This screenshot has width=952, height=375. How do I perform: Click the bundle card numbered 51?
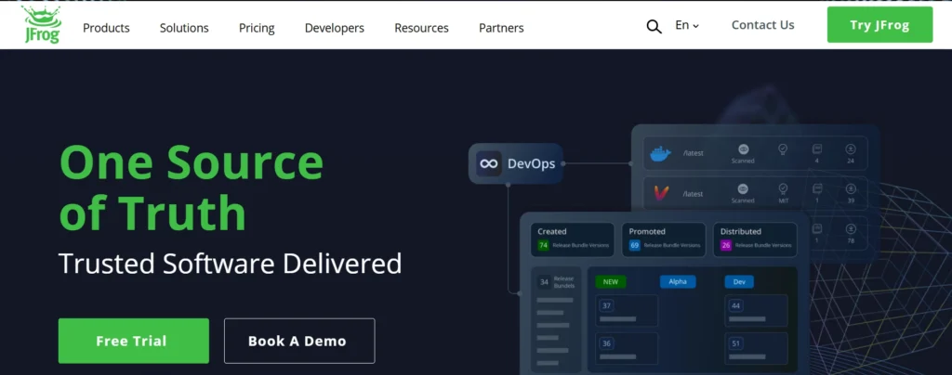(756, 348)
